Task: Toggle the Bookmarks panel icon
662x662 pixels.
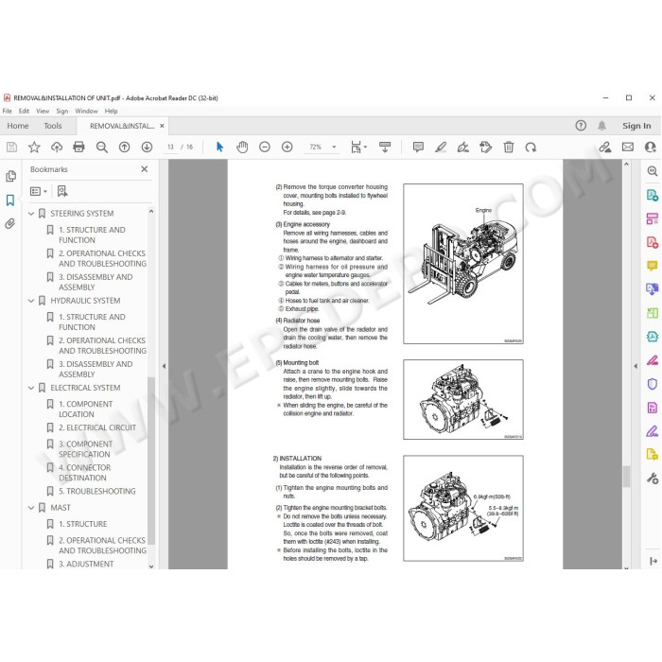Action: pyautogui.click(x=10, y=200)
